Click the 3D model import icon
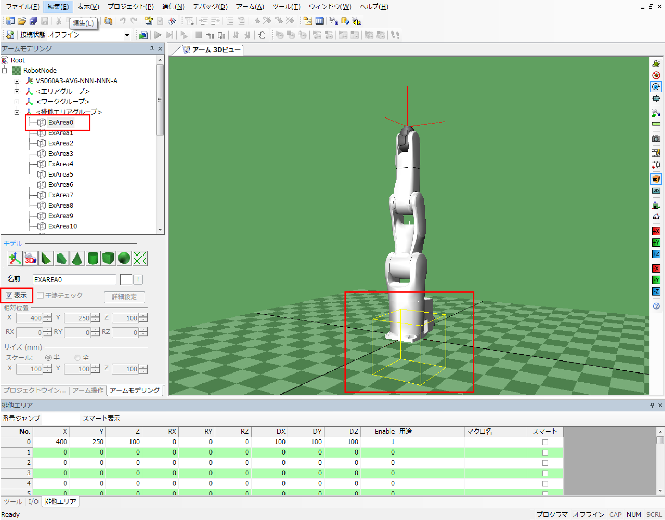Viewport: 665px width, 520px height. (30, 258)
